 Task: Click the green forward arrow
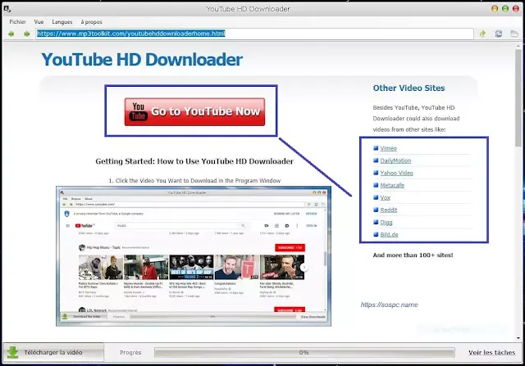pyautogui.click(x=27, y=34)
